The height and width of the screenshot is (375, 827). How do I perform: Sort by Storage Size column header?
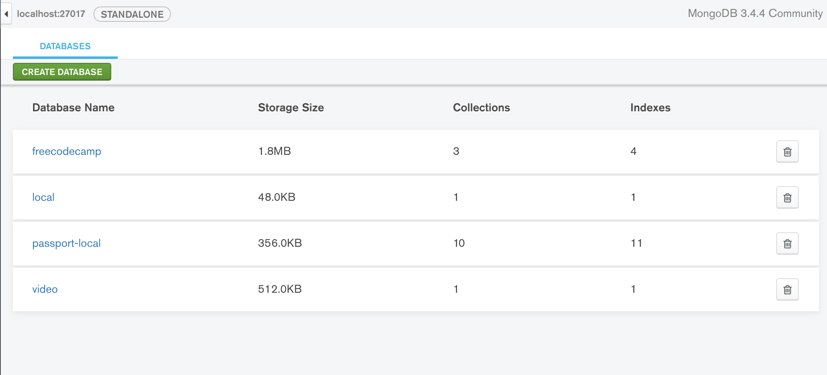(x=291, y=108)
